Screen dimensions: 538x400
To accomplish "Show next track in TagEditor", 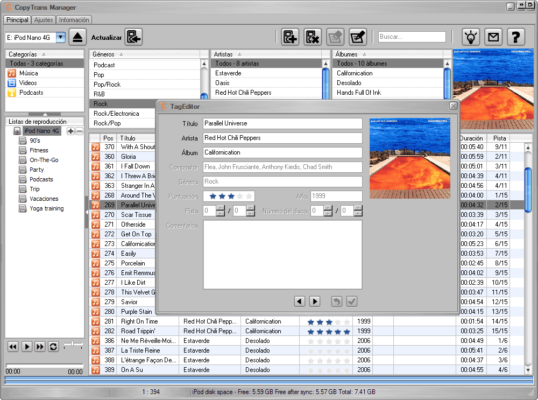I will click(x=315, y=301).
